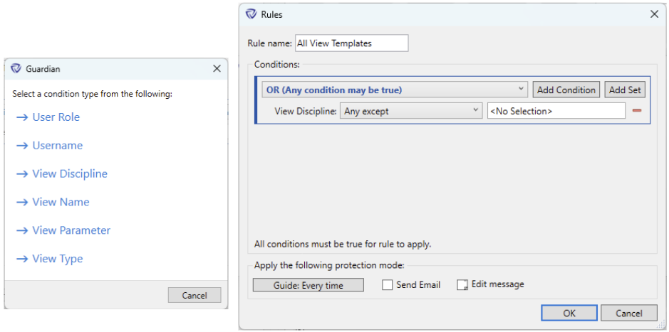This screenshot has height=332, width=669.
Task: Open the OR condition logic dropdown
Action: [395, 90]
